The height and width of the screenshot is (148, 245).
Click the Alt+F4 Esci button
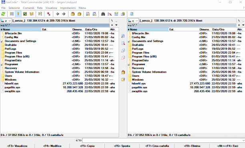tap(227, 146)
